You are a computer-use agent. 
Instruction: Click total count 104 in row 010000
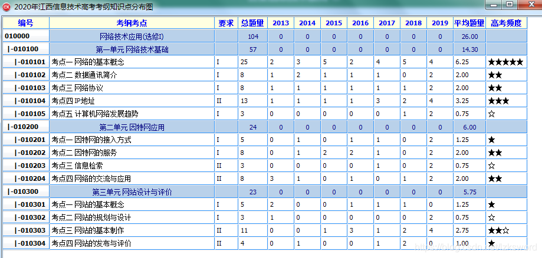click(x=252, y=37)
